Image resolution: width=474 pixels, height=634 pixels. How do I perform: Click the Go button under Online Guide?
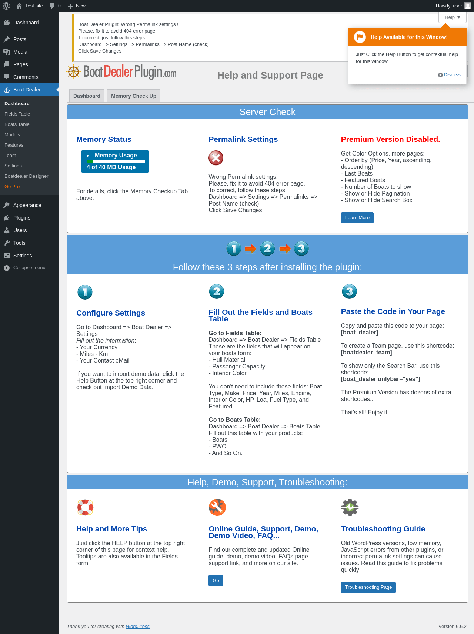pos(216,581)
